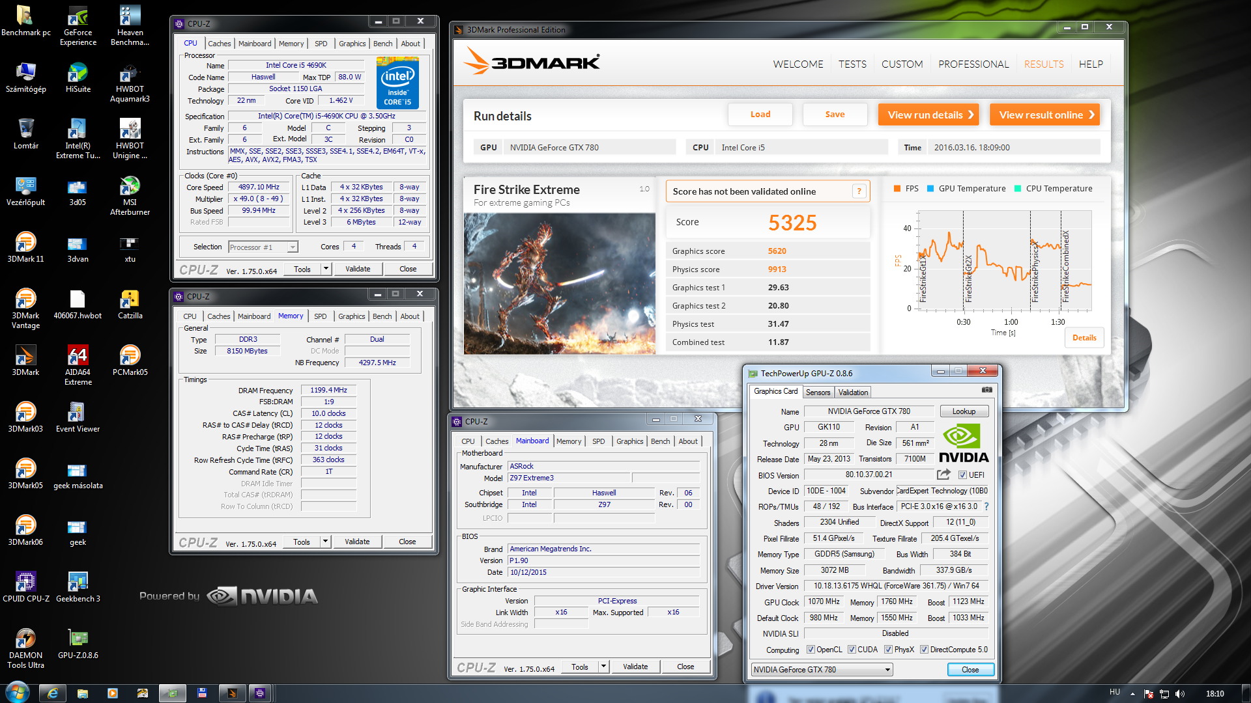1251x703 pixels.
Task: Open Caches tab in top CPU-Z window
Action: (220, 44)
